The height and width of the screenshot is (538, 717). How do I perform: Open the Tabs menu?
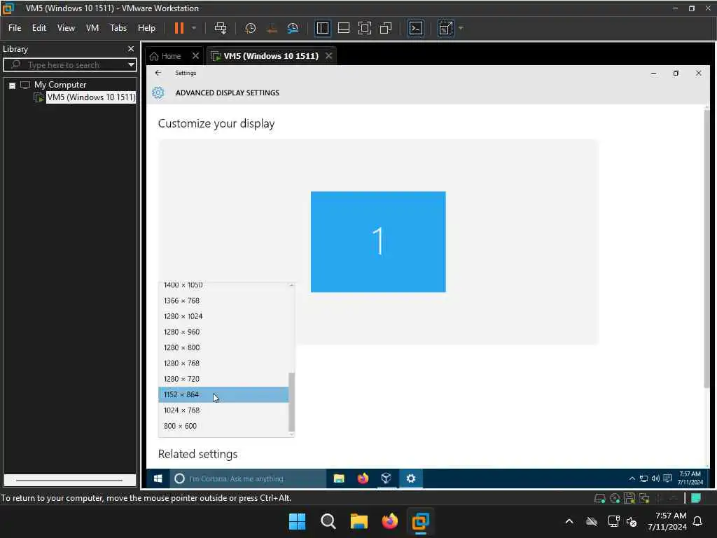[118, 28]
